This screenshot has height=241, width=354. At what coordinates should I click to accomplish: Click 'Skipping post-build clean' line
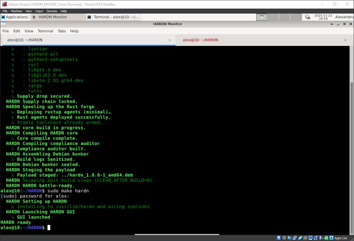tap(89, 180)
